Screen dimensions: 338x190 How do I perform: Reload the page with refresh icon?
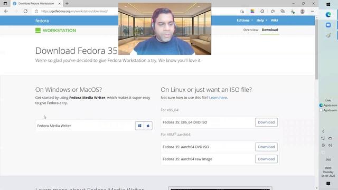point(25,11)
